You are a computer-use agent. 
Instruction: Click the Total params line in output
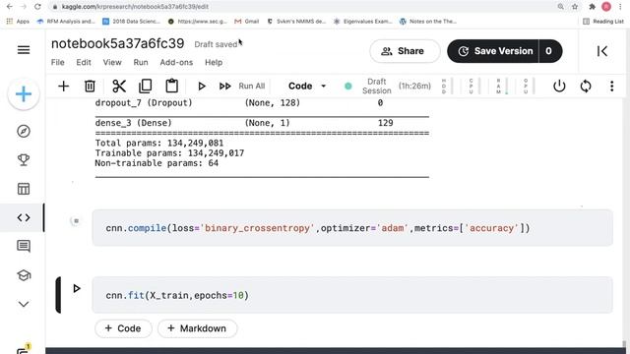pyautogui.click(x=159, y=143)
